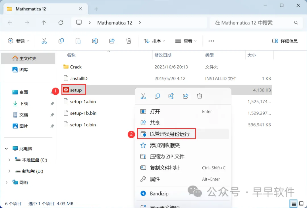Go forward with the forward arrow
The image size is (307, 208).
point(27,23)
